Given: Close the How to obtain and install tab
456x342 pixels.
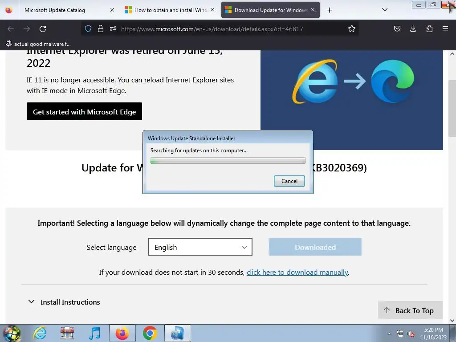Looking at the screenshot, I should coord(212,10).
